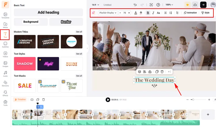Toggle italic formatting
The image size is (216, 127).
pos(153,13)
